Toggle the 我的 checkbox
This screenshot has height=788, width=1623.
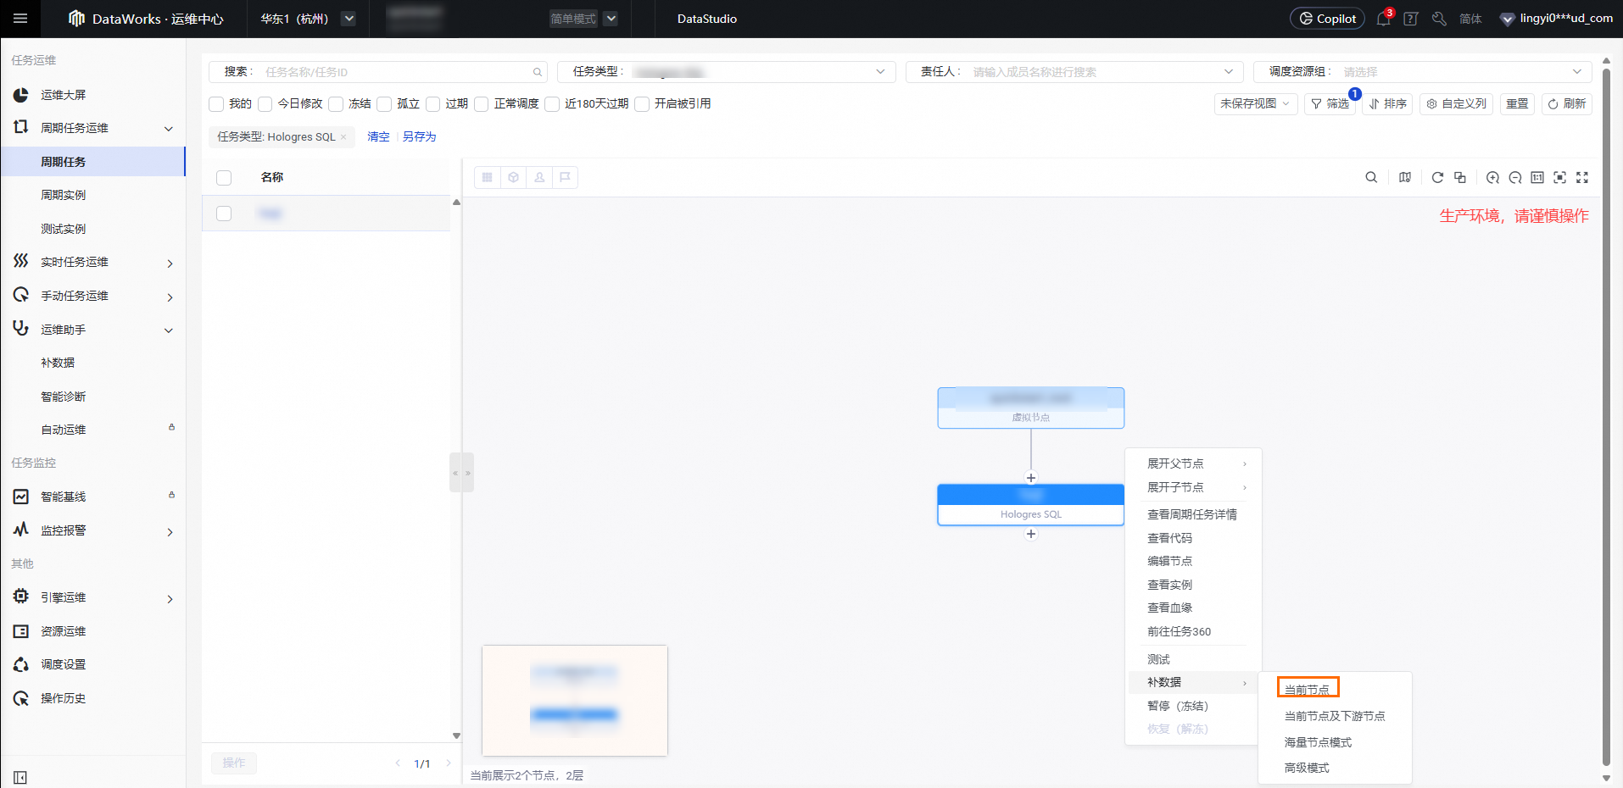pyautogui.click(x=216, y=103)
